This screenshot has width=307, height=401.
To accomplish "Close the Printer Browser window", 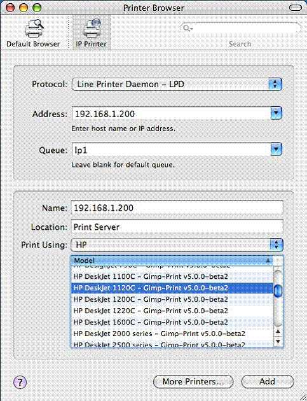I will click(x=10, y=8).
